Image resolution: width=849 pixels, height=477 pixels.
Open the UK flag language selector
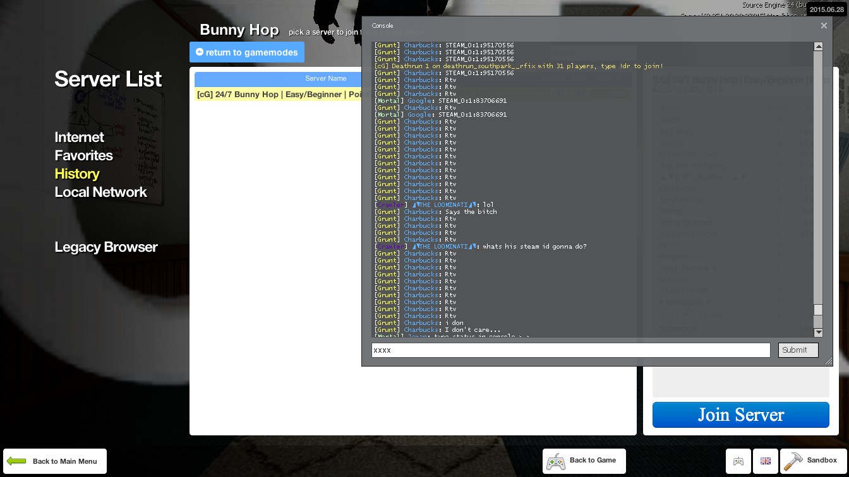(766, 461)
